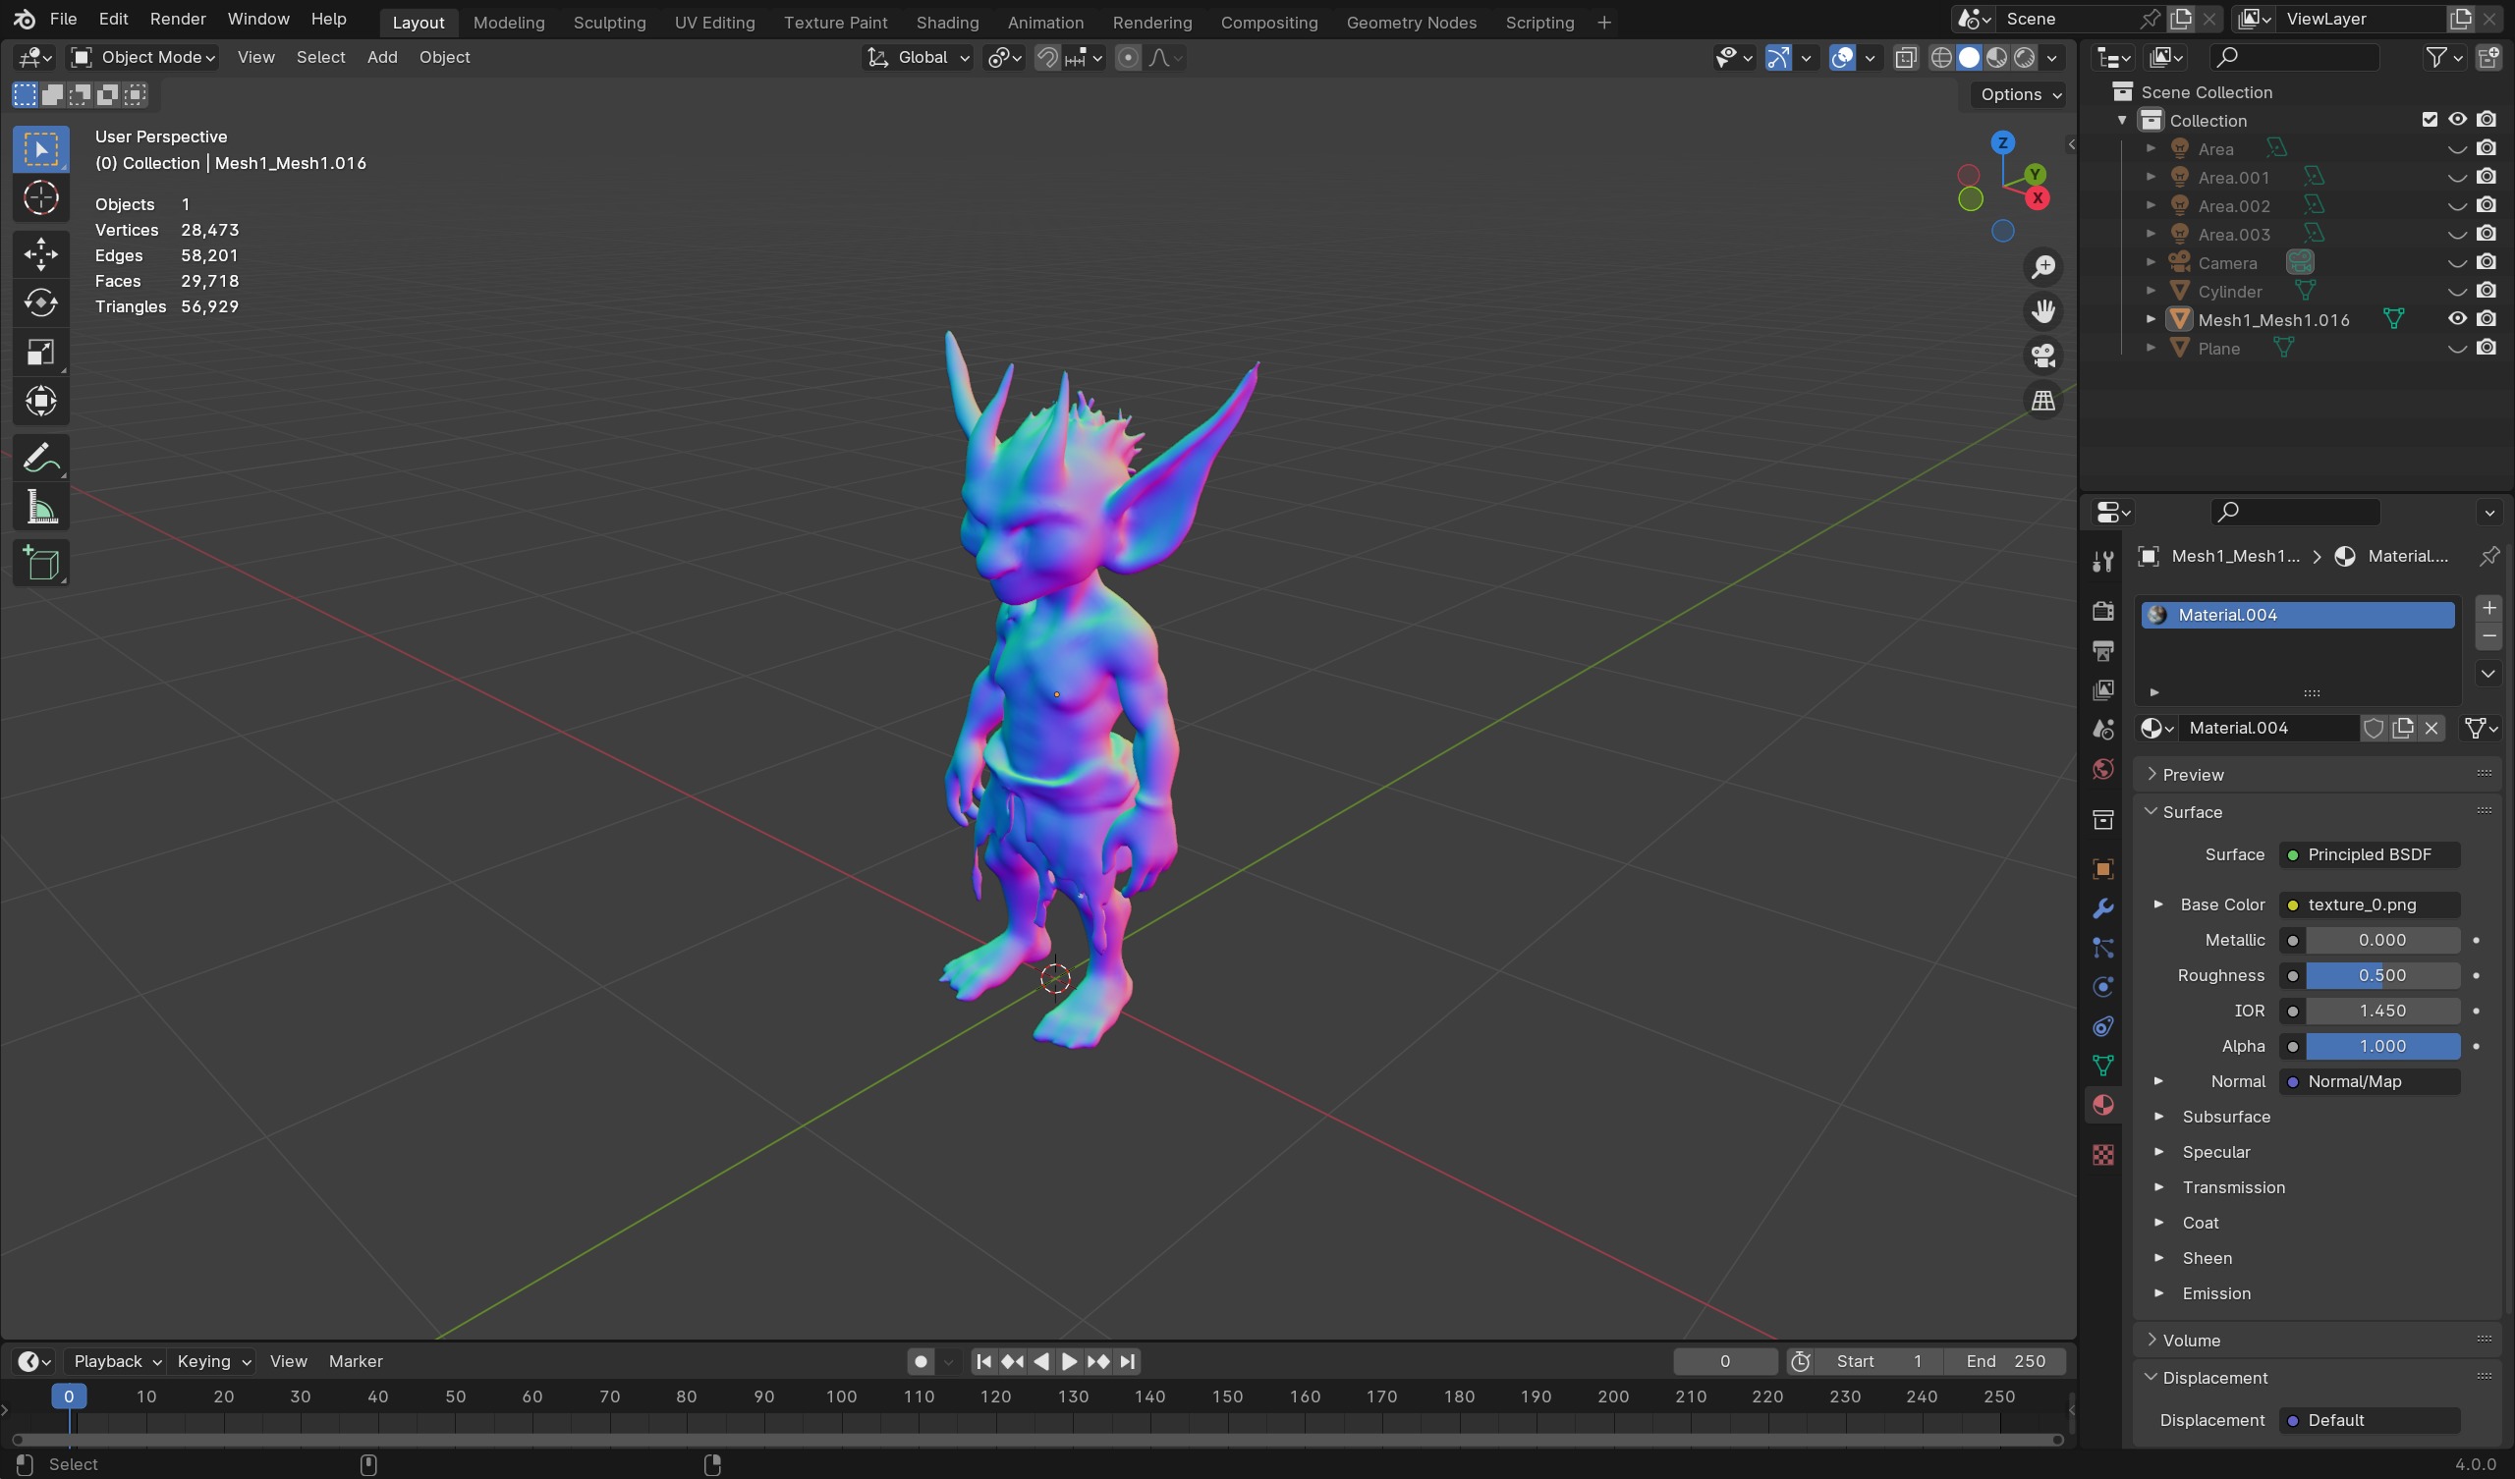Open the Particles properties tab

2102,947
